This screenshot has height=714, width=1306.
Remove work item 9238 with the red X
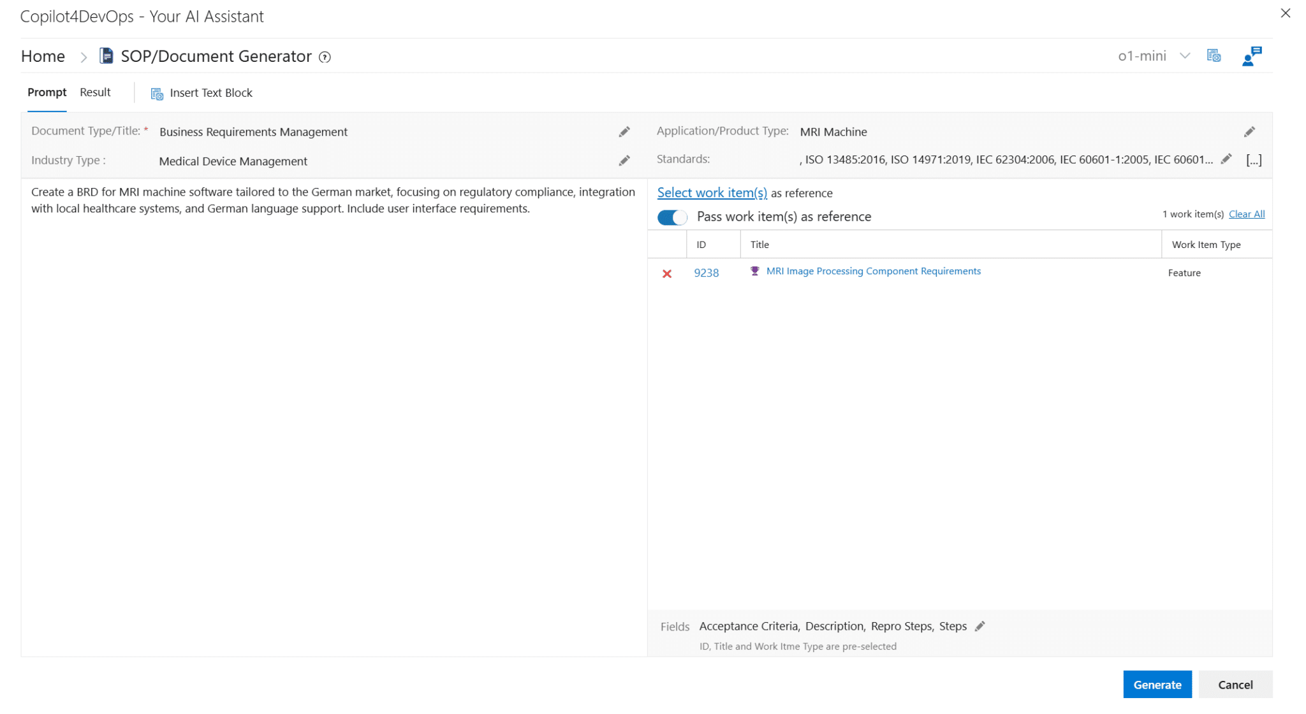coord(667,273)
